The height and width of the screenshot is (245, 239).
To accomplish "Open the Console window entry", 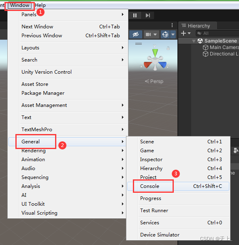I will pyautogui.click(x=178, y=186).
